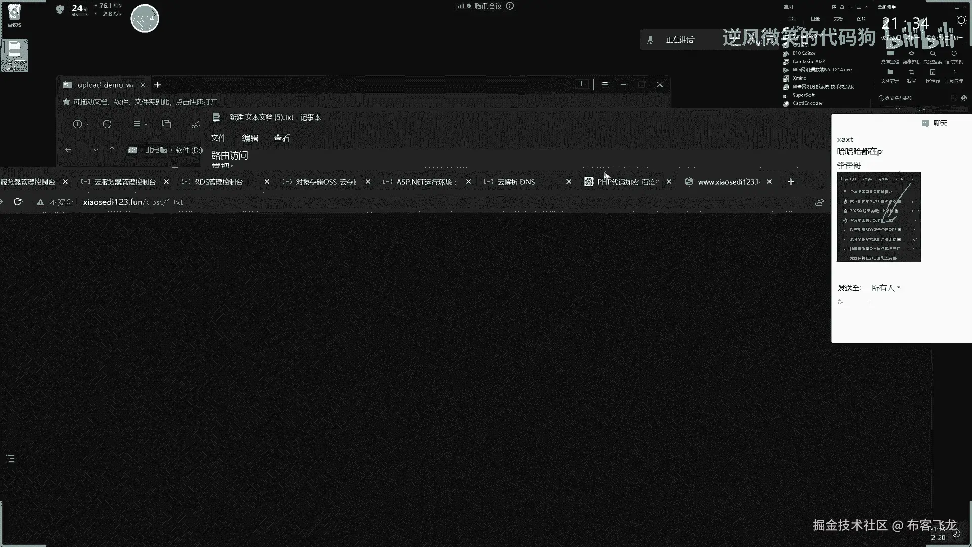Expand the 所有人 recipient dropdown
Screen dimensions: 972x547
pyautogui.click(x=886, y=288)
